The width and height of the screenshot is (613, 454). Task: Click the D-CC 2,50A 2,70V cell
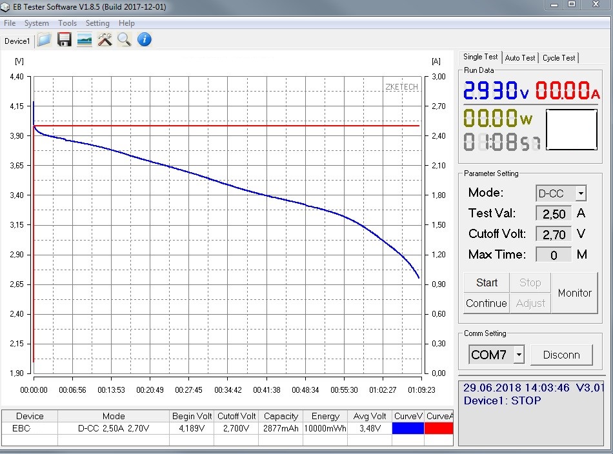[x=114, y=428]
